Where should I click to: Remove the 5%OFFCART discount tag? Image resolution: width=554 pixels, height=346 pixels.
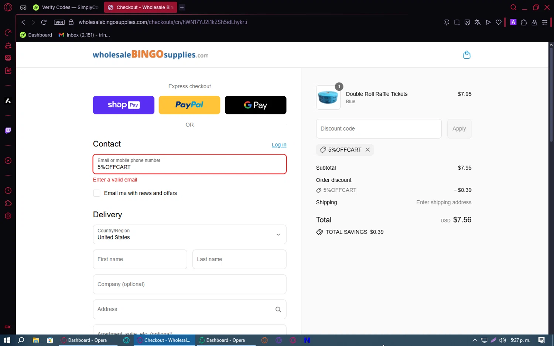click(x=367, y=150)
